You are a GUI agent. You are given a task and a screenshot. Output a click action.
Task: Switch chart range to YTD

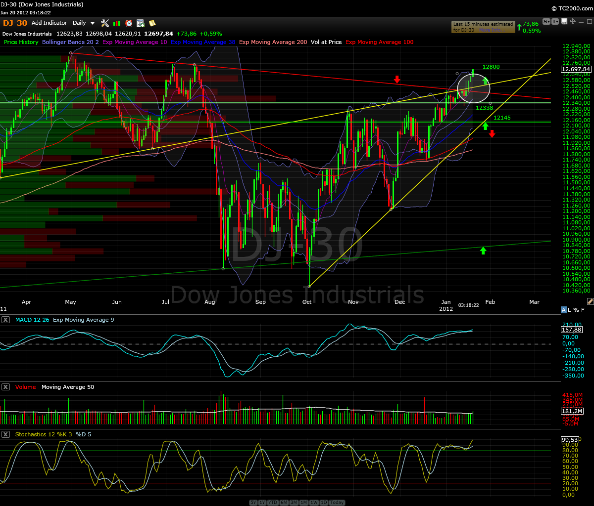pos(273,503)
